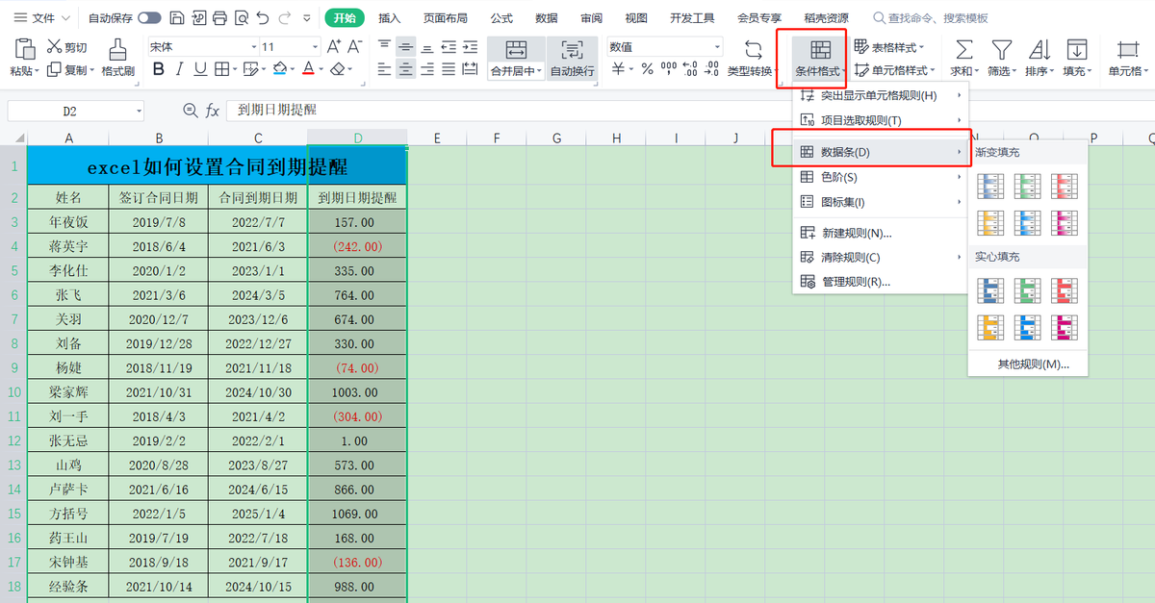This screenshot has width=1155, height=603.
Task: Switch to the 公式 ribbon tab
Action: pos(501,18)
